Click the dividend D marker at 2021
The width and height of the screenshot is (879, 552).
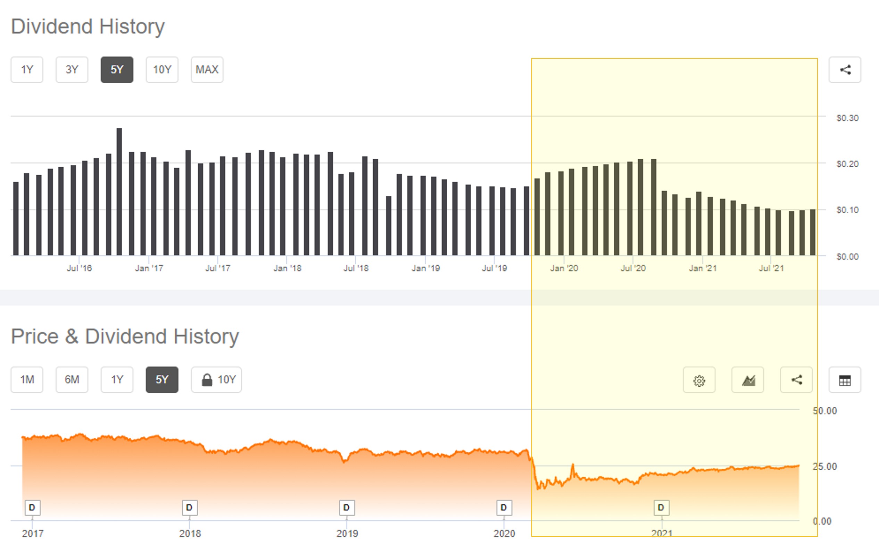click(661, 508)
